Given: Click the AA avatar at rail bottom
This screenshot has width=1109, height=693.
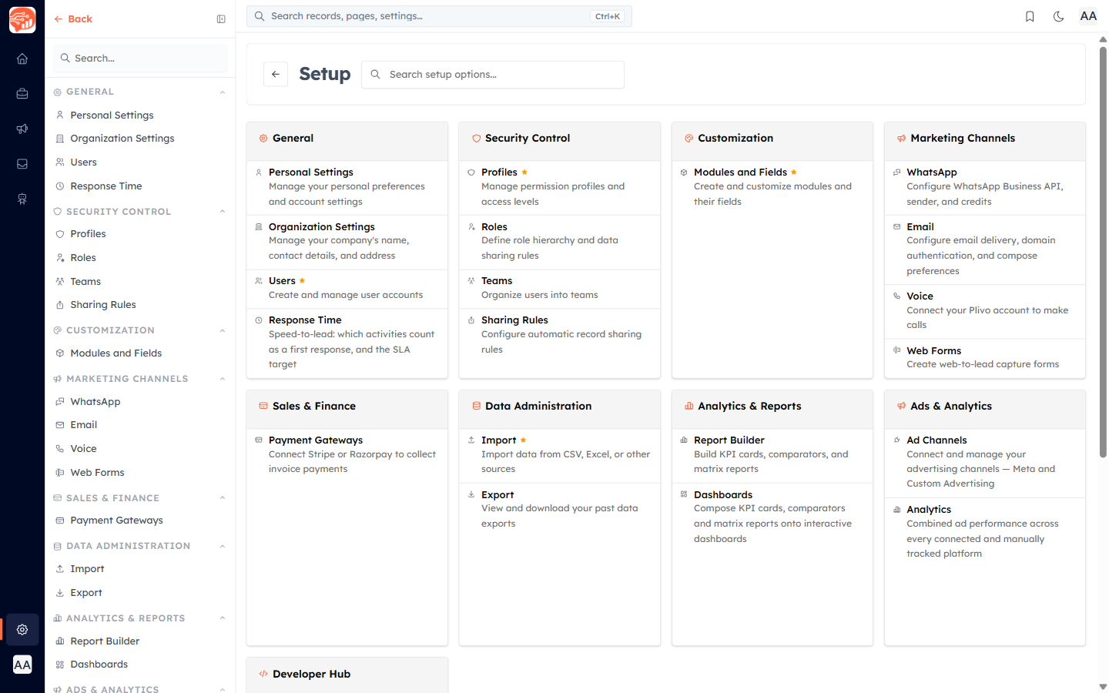Looking at the screenshot, I should click(x=22, y=665).
